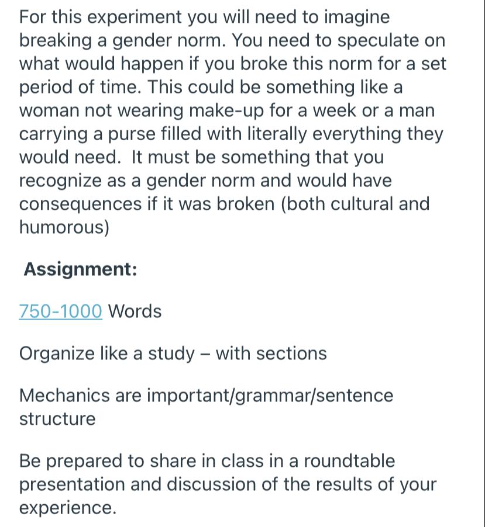Screen dimensions: 485x527
Task: Click the word Words beside the link
Action: pos(135,311)
